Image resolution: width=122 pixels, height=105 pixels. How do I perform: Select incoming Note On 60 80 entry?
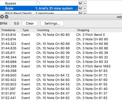click(53, 35)
